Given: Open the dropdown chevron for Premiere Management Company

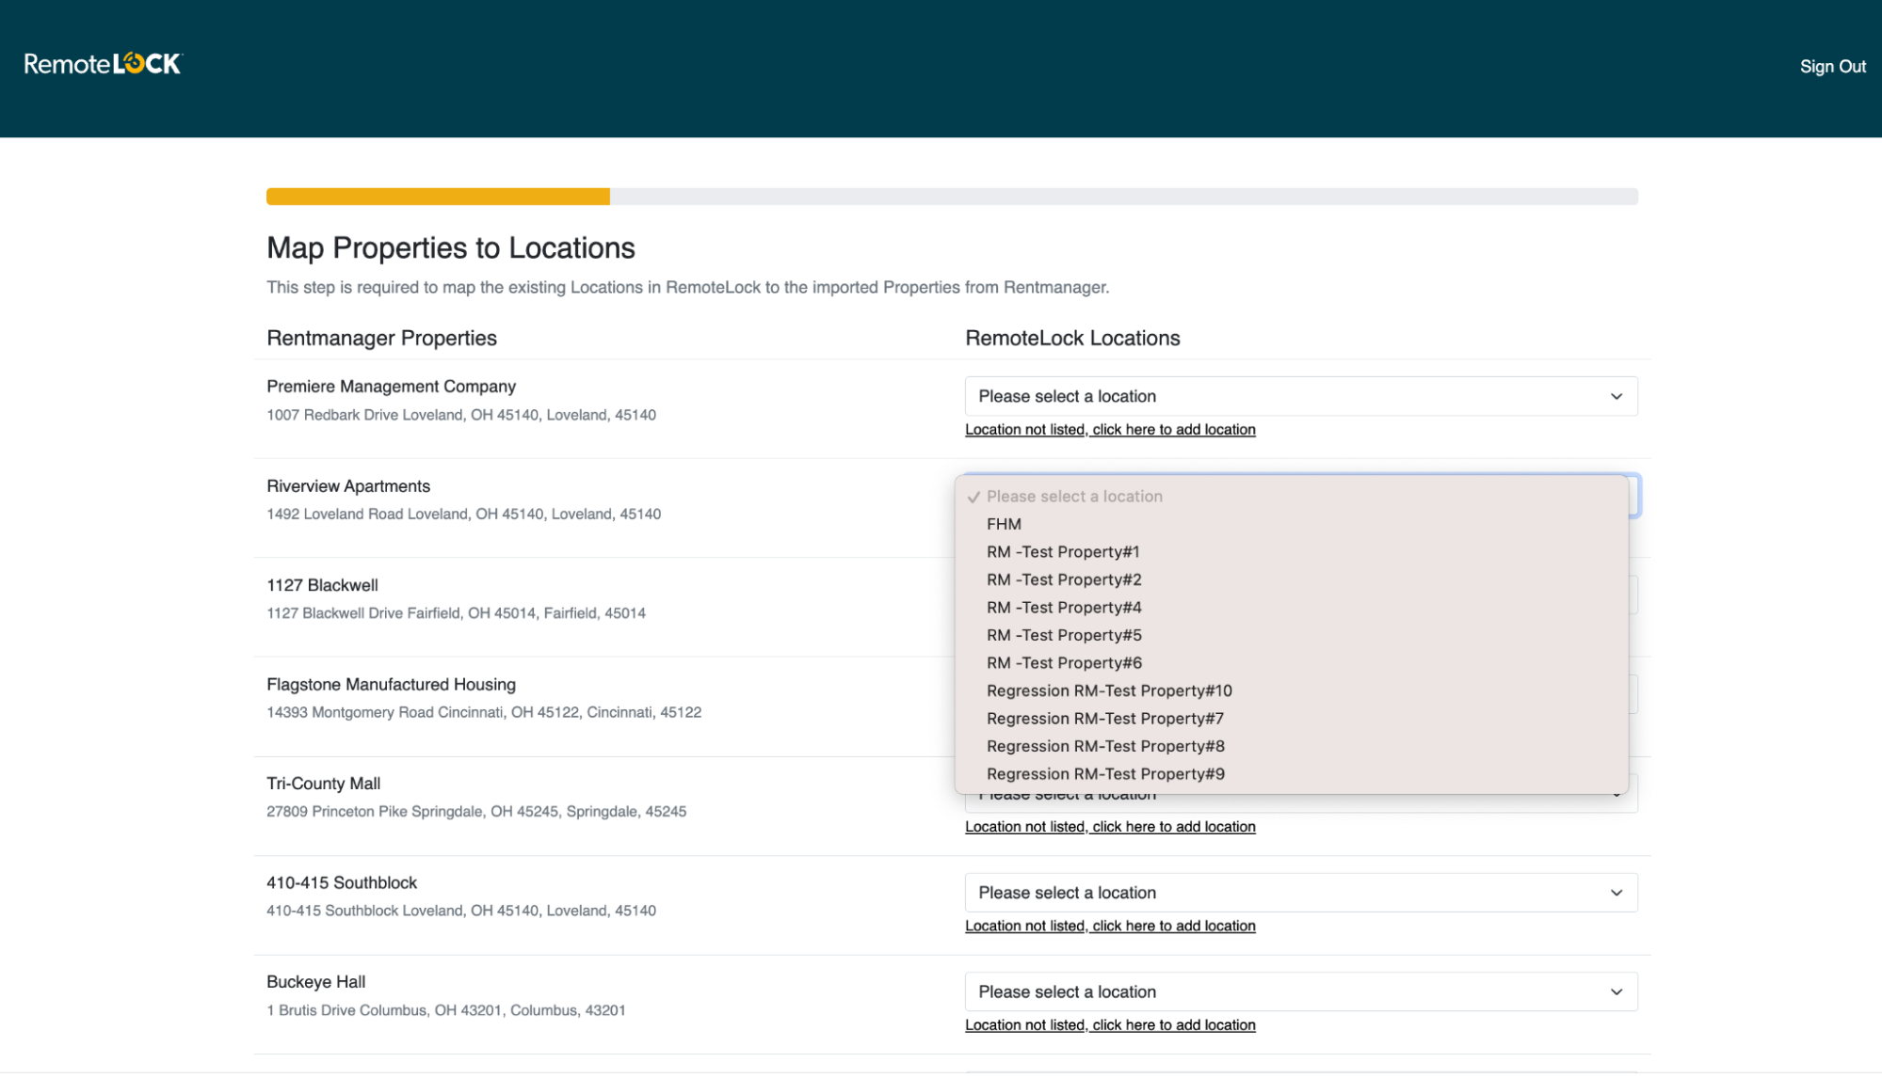Looking at the screenshot, I should pyautogui.click(x=1617, y=396).
